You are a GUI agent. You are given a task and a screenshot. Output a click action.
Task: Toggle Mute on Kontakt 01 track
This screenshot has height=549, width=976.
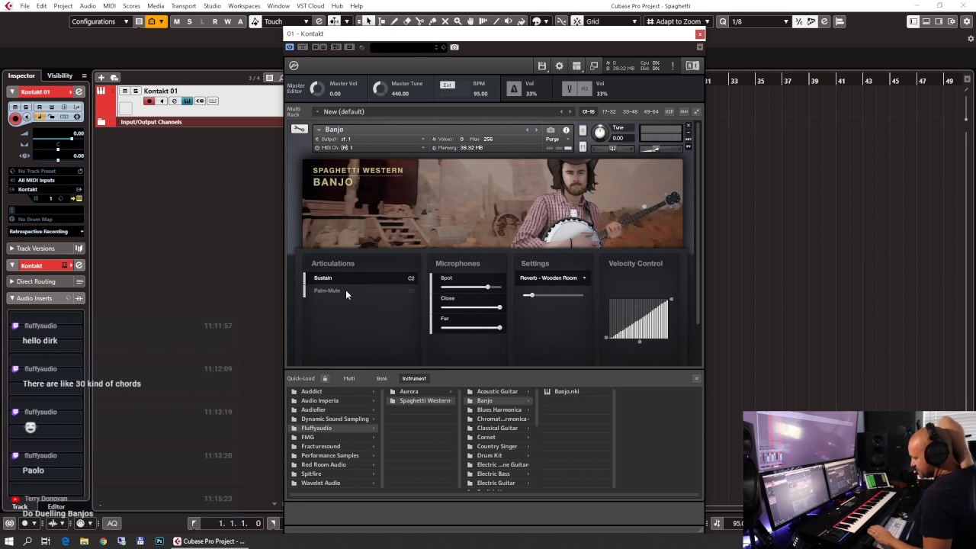(125, 91)
